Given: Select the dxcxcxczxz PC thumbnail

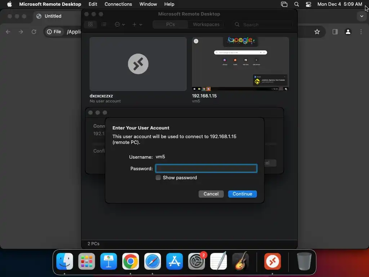Looking at the screenshot, I should tap(138, 64).
